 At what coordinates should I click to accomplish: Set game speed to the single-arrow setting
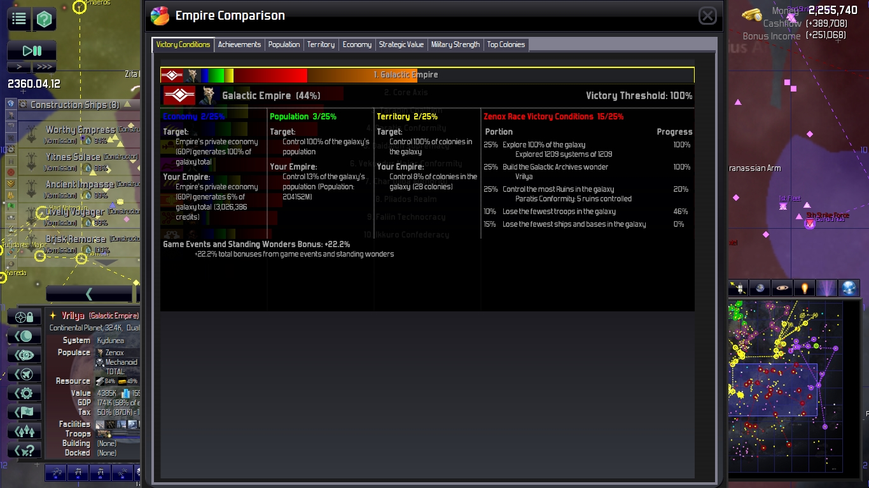(19, 67)
